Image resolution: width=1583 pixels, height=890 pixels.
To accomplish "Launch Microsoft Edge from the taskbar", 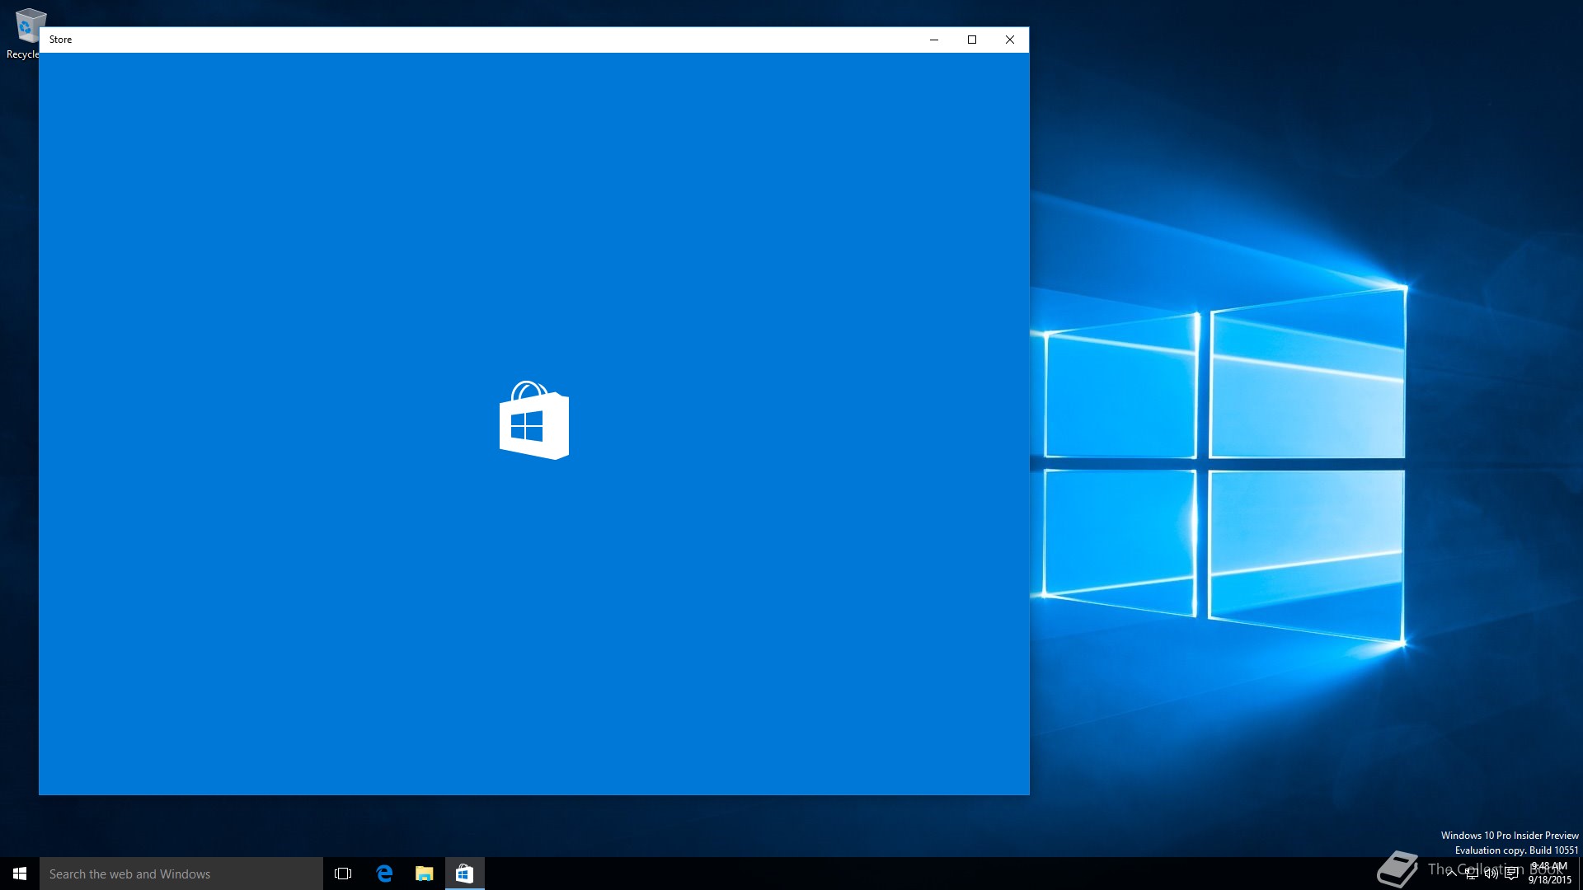I will [x=384, y=874].
